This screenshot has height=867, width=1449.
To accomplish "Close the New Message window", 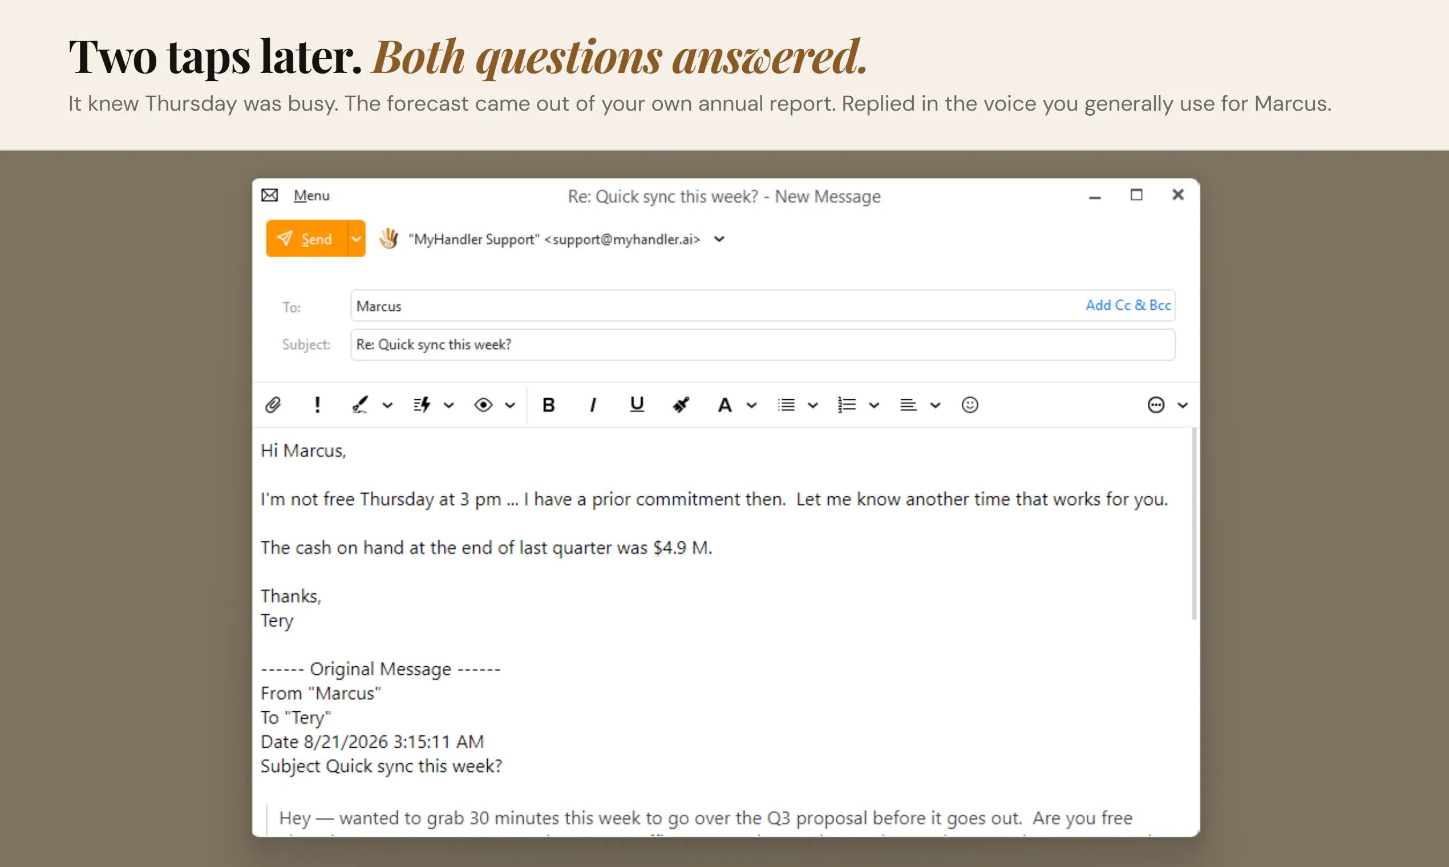I will (1178, 195).
